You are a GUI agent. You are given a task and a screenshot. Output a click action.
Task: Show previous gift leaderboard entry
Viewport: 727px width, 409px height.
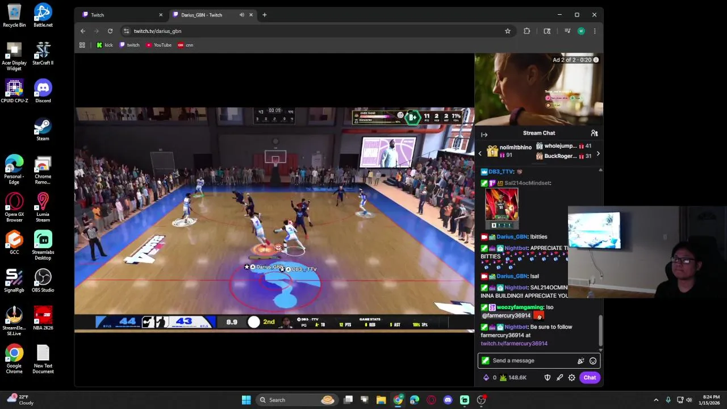(480, 153)
